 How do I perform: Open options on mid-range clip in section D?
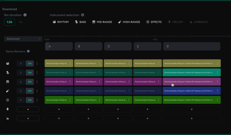pyautogui.click(x=217, y=82)
